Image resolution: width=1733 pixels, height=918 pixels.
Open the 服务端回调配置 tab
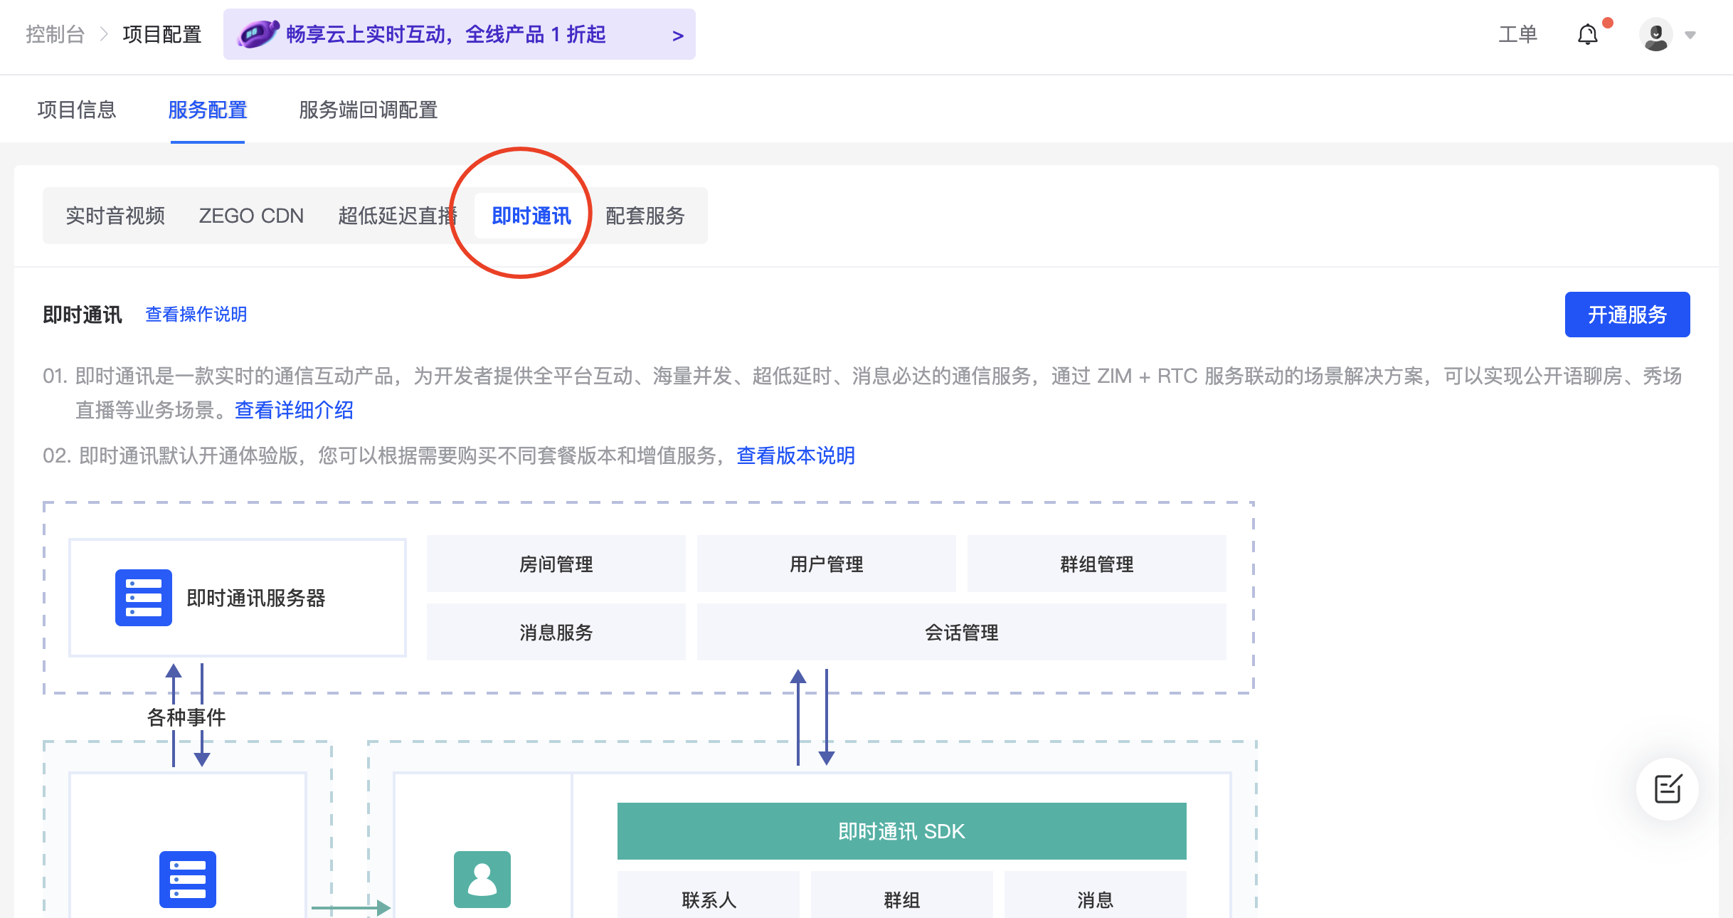pos(368,110)
